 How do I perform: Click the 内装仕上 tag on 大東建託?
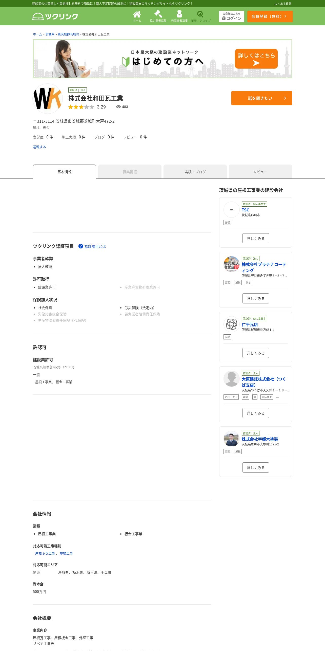click(x=267, y=397)
